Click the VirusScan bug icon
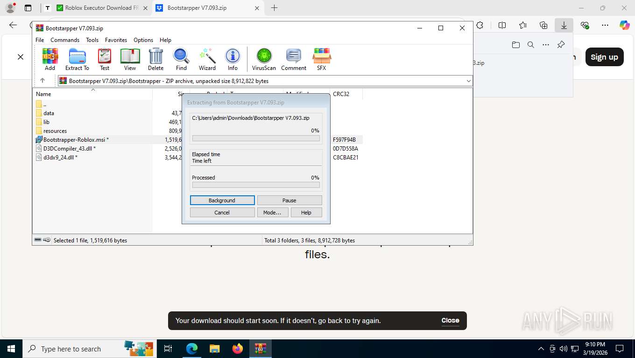The height and width of the screenshot is (358, 635). tap(264, 59)
